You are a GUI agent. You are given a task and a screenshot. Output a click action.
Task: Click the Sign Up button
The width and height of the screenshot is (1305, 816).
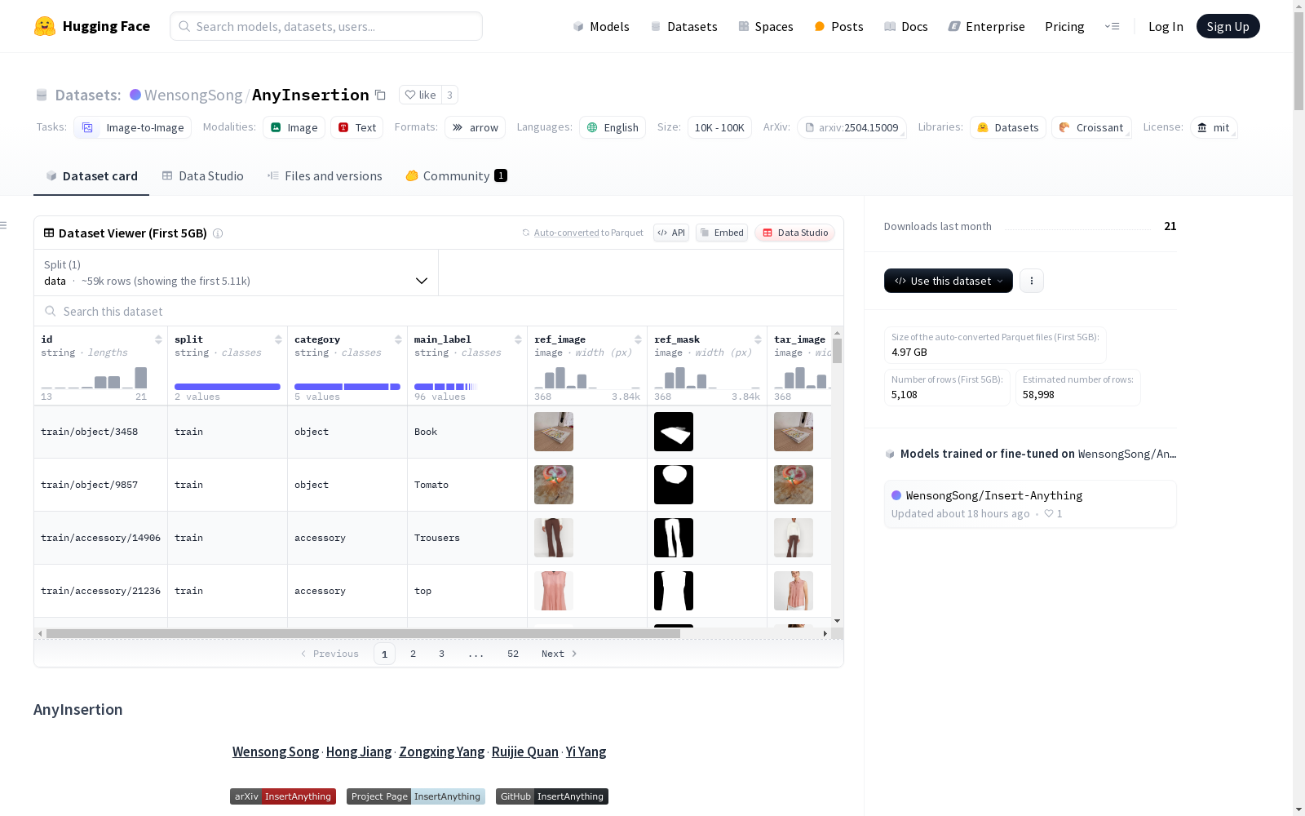(1228, 26)
